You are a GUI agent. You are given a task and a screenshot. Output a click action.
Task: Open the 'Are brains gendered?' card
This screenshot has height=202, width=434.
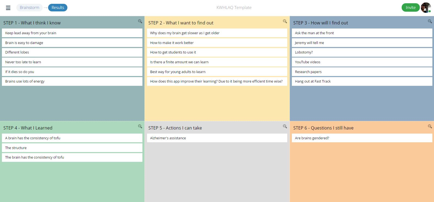click(x=362, y=138)
